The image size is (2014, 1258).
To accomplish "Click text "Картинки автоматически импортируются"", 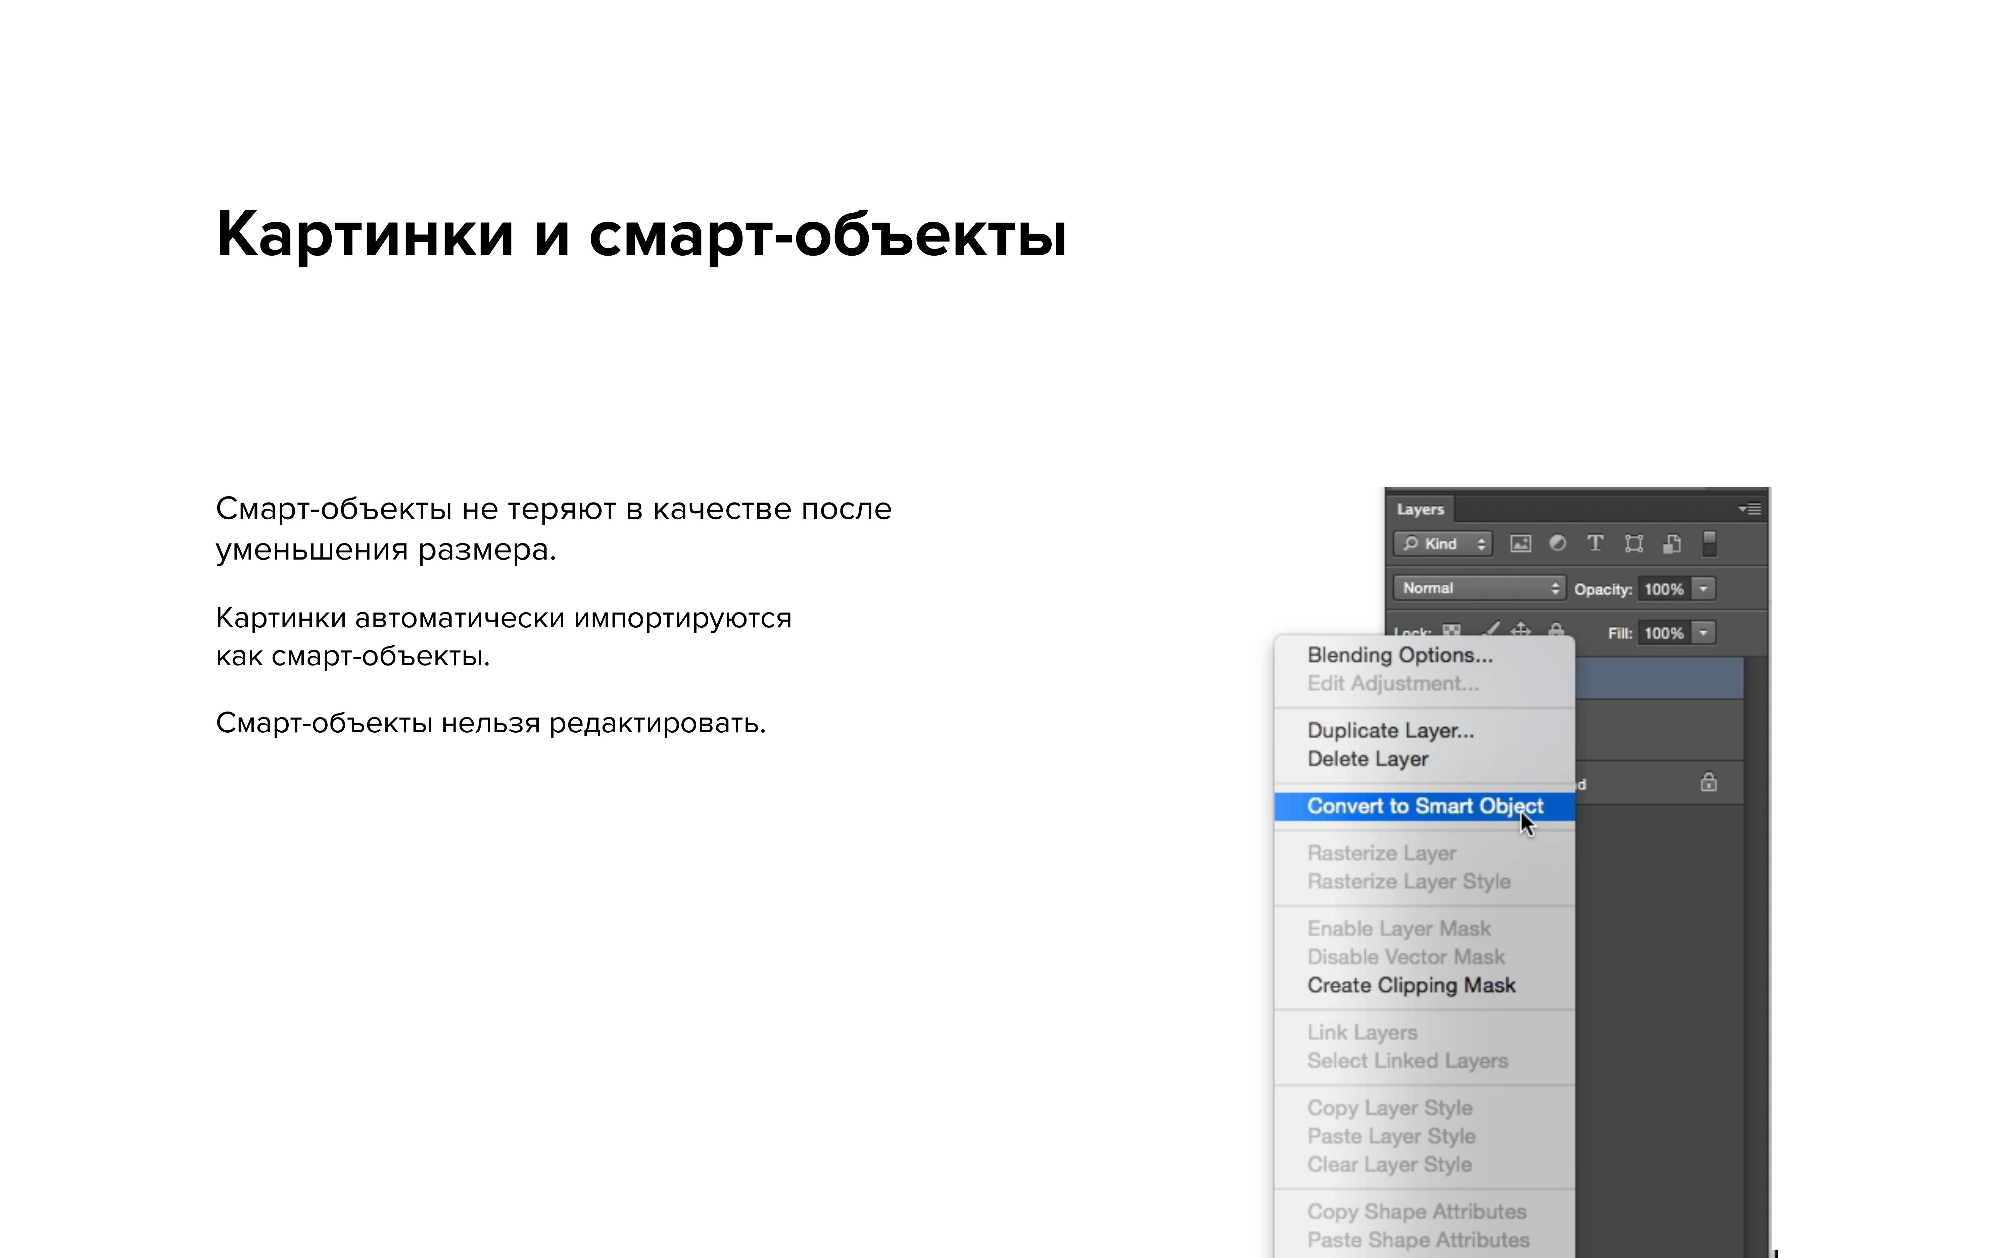I will 503,618.
